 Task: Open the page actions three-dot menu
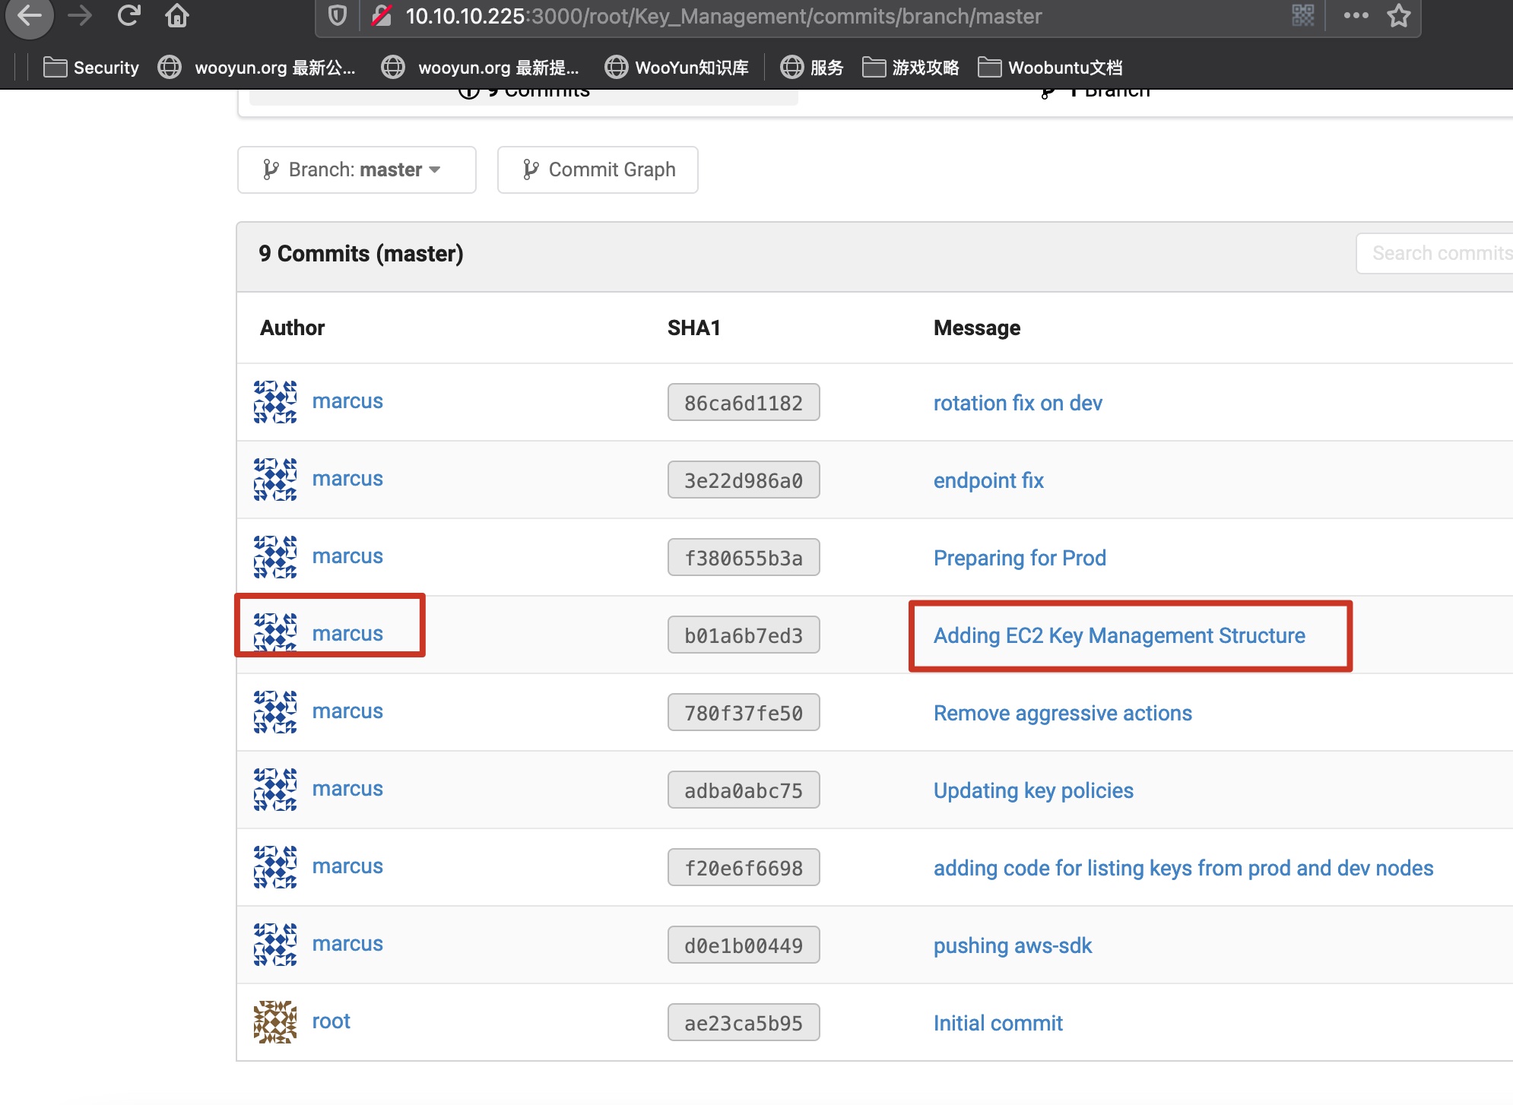click(x=1356, y=15)
